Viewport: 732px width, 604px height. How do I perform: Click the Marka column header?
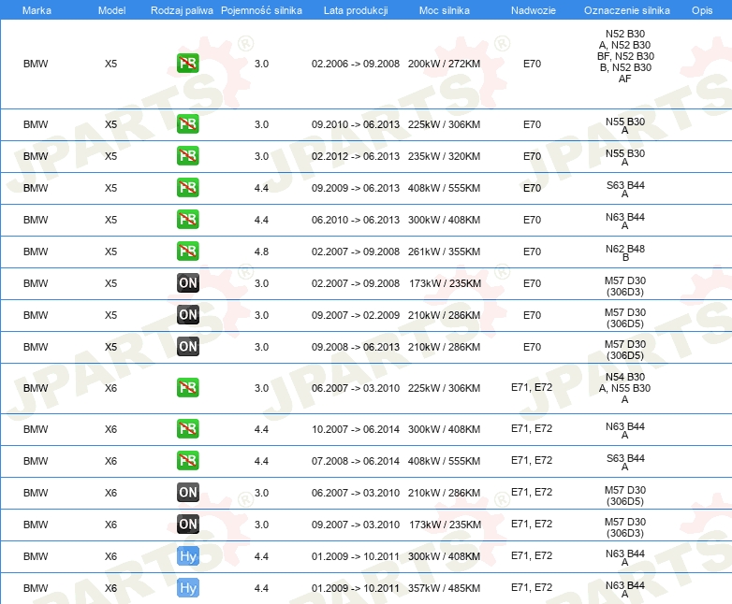tap(37, 9)
